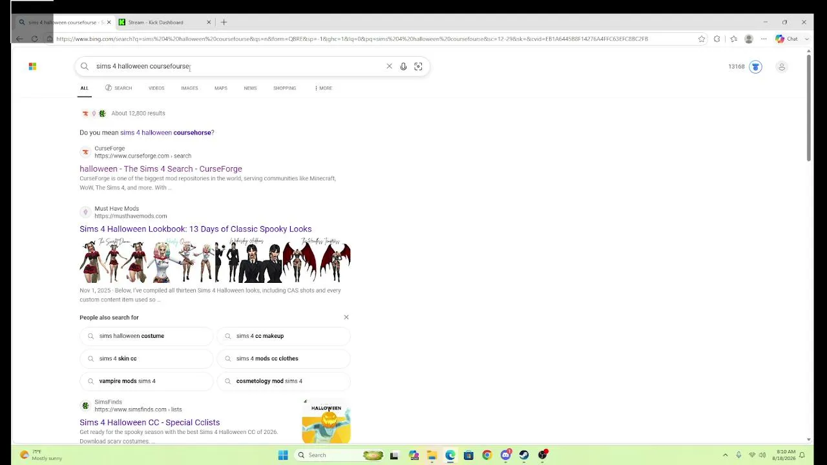This screenshot has height=465, width=827.
Task: Favorite this page with the star icon
Action: 702,39
